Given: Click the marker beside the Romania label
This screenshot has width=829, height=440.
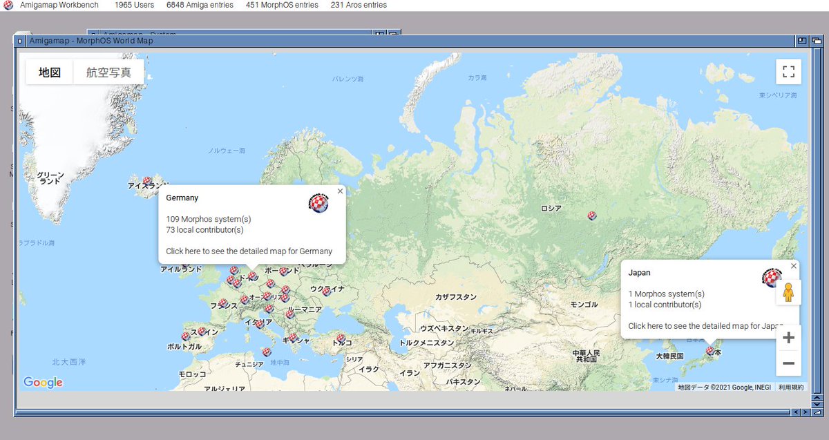Looking at the screenshot, I should (x=289, y=314).
